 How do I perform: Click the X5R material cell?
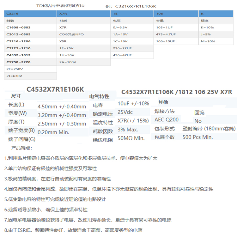pyautogui.click(x=84, y=41)
